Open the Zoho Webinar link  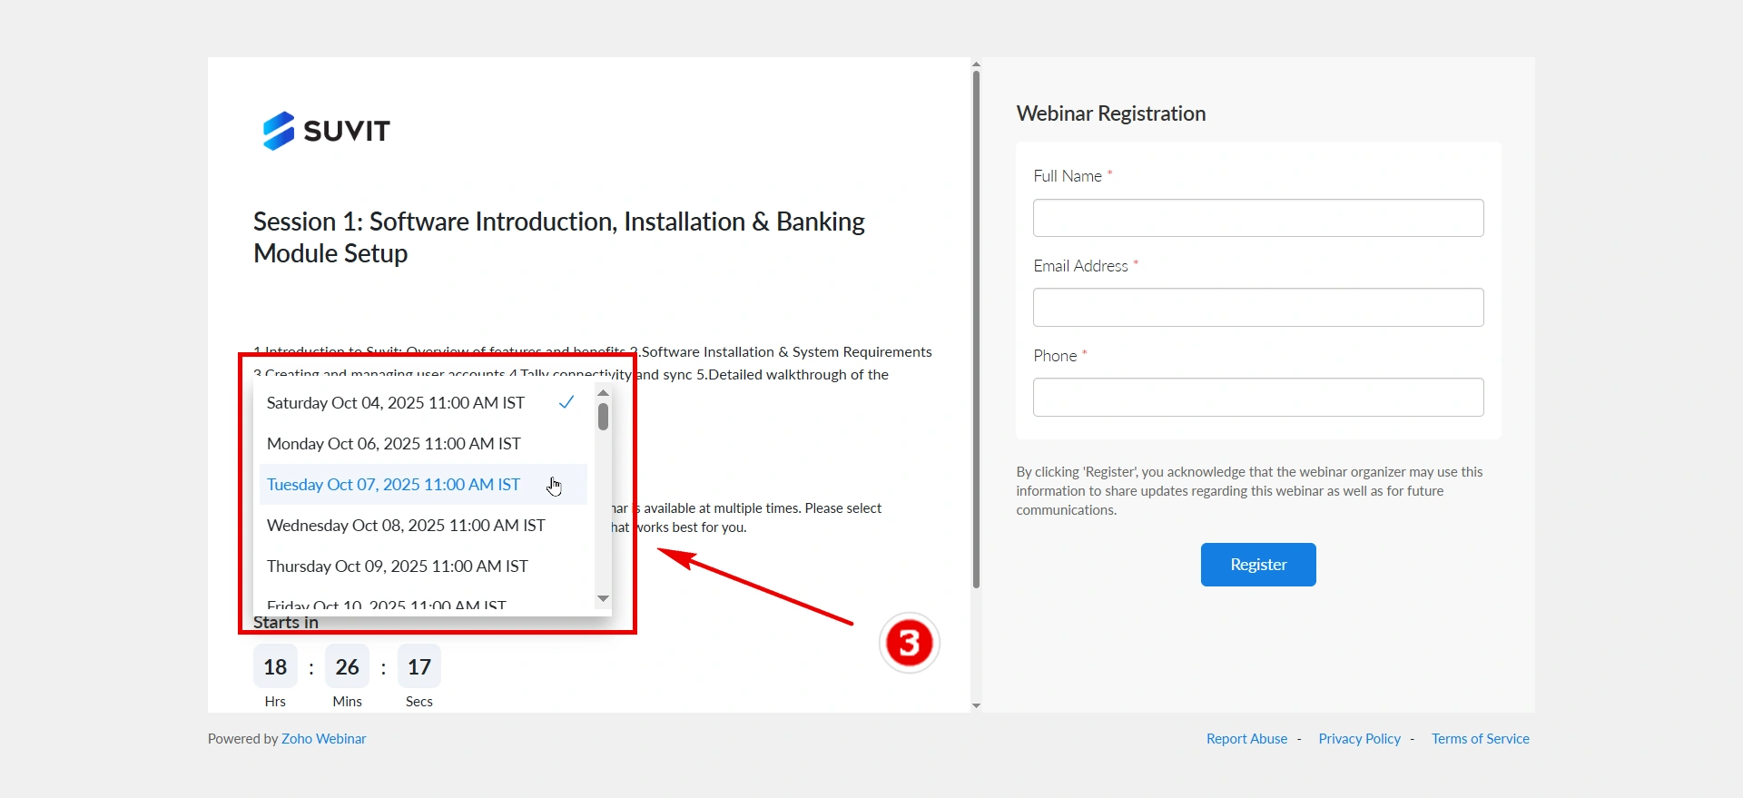point(323,739)
